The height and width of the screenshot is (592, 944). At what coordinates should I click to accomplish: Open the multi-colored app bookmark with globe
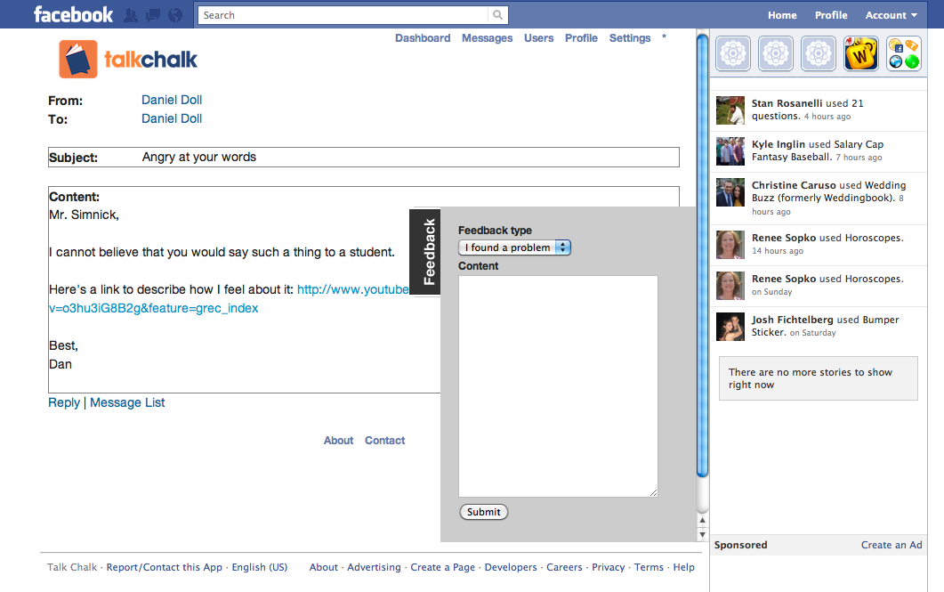[904, 53]
